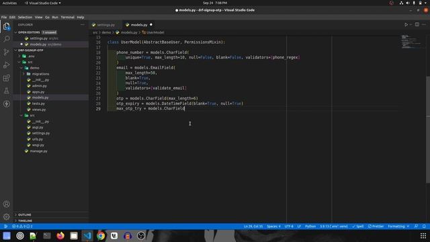Change file encoding UTF-8
This screenshot has height=242, width=430.
(x=289, y=227)
